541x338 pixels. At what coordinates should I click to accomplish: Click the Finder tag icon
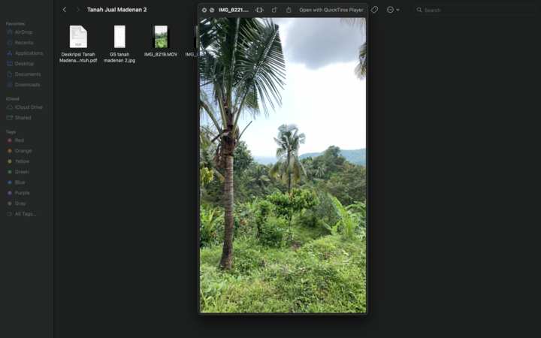coord(374,10)
